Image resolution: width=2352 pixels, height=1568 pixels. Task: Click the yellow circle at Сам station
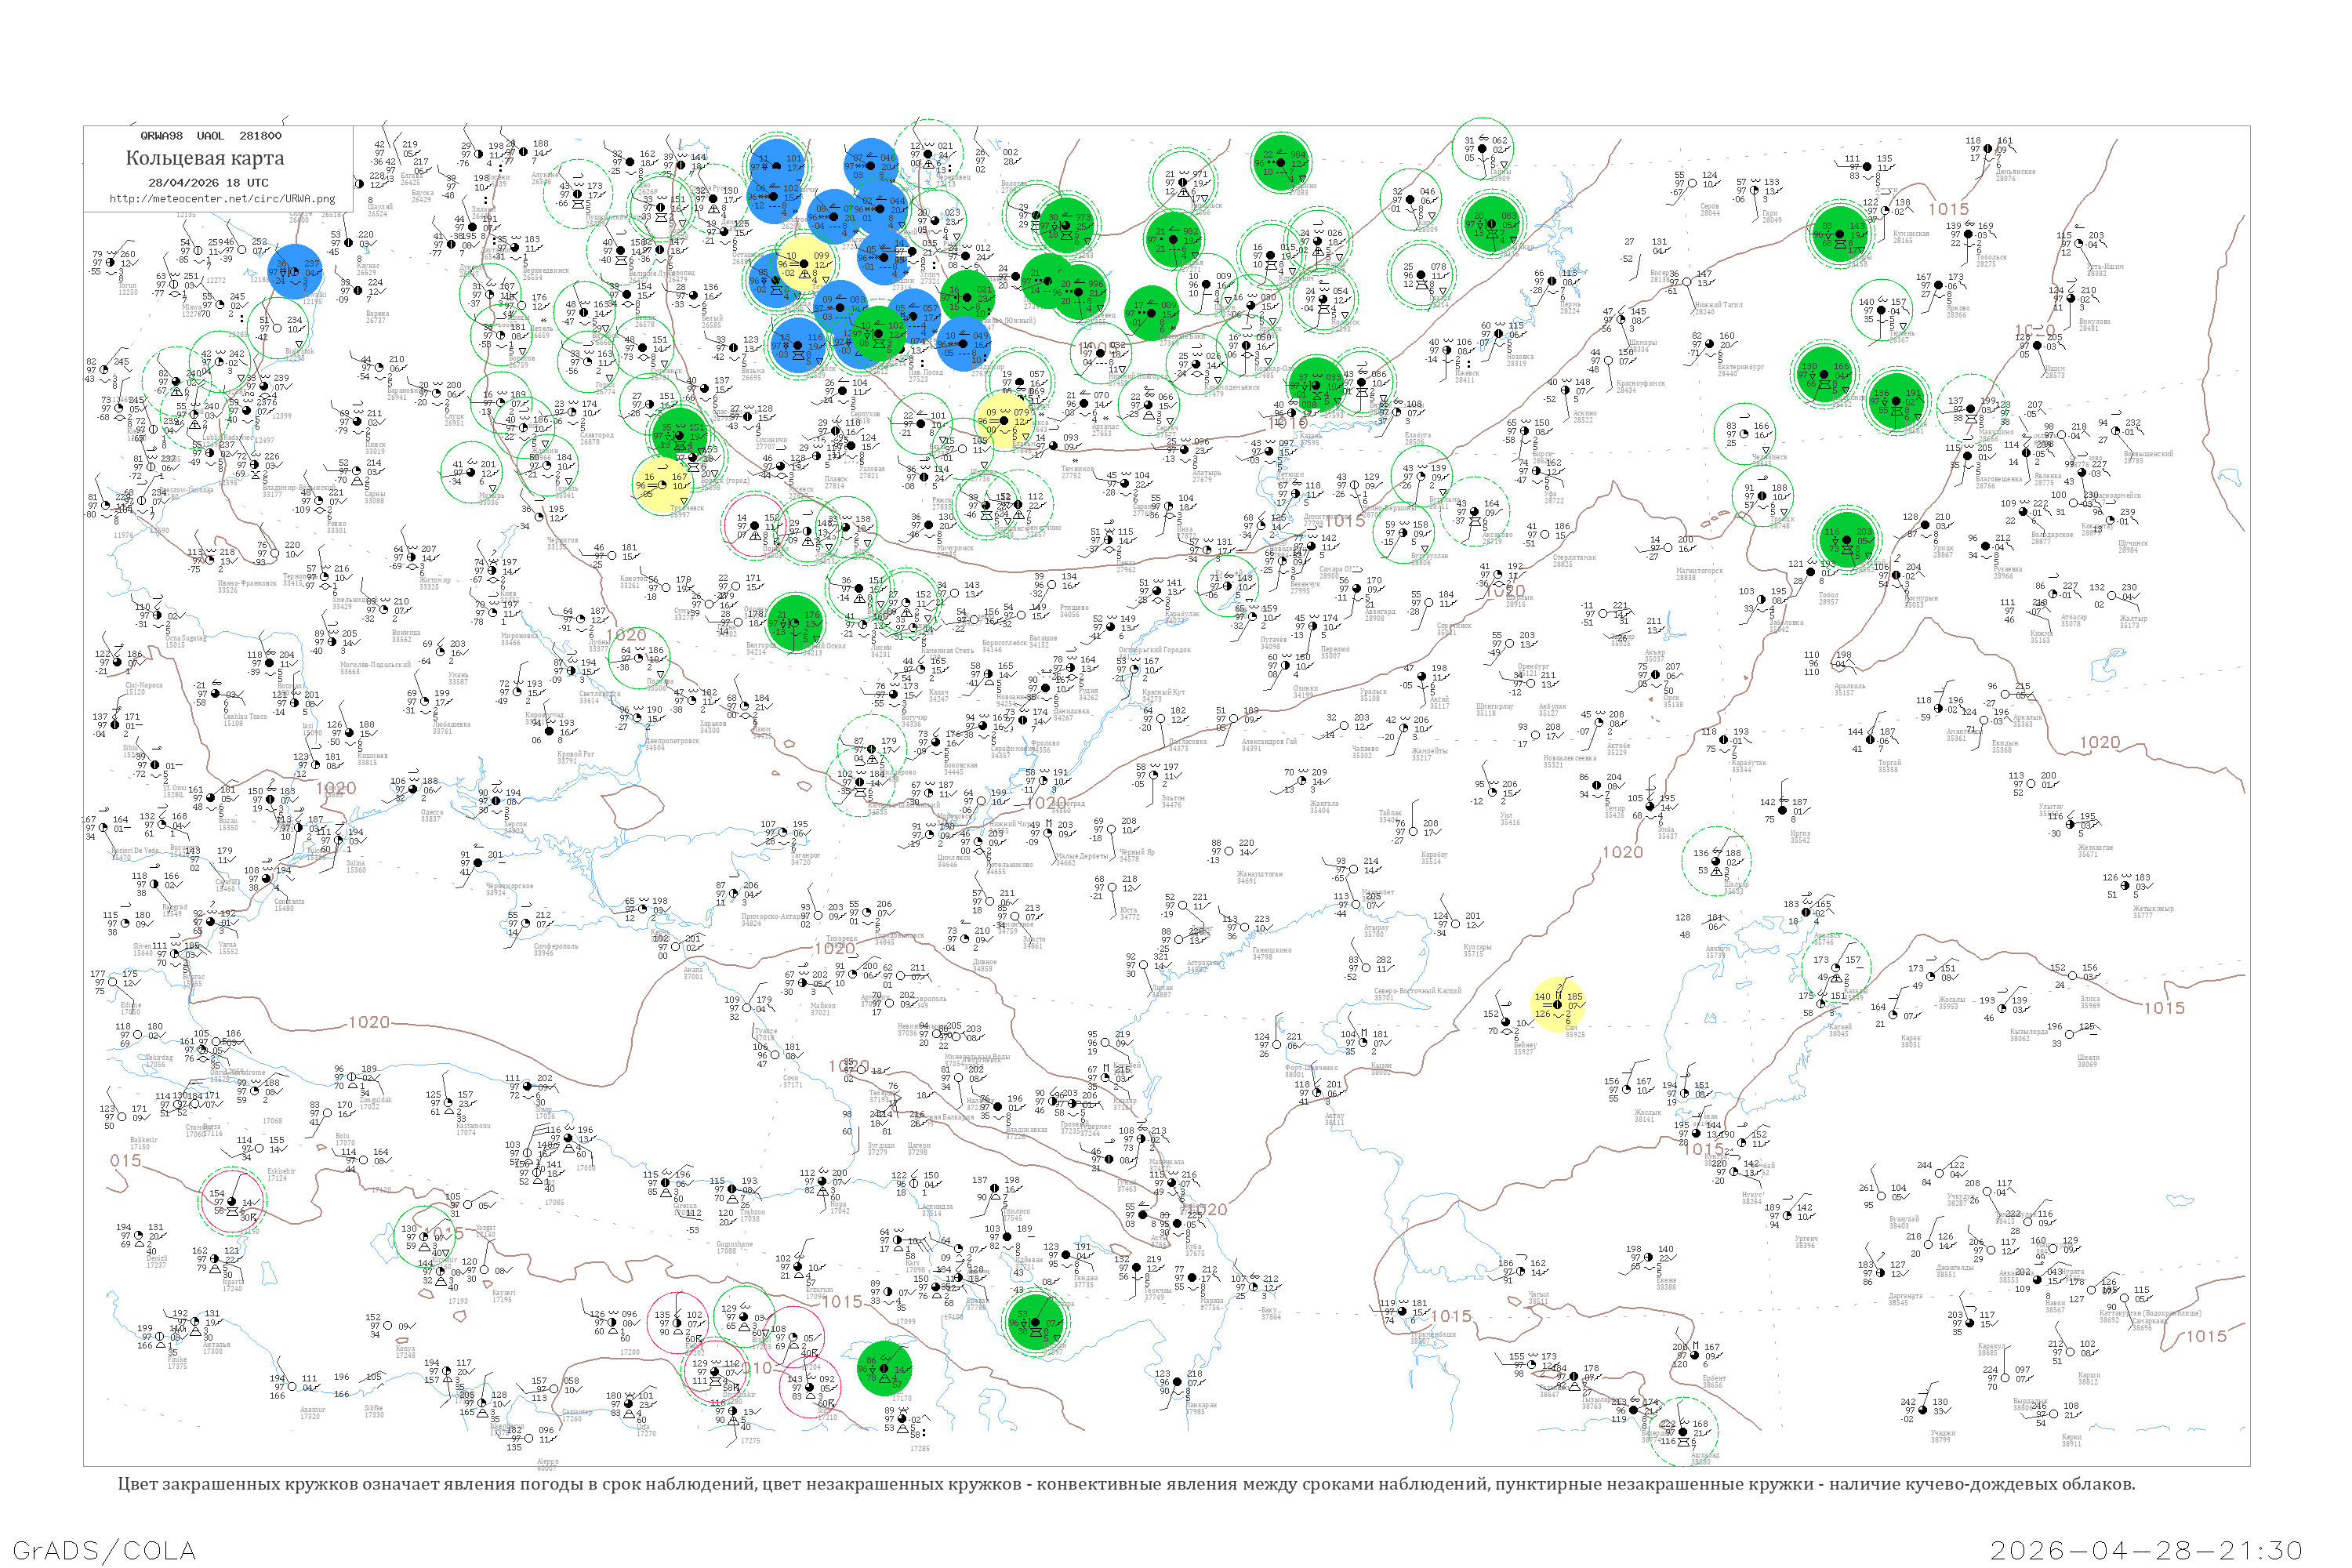[x=1558, y=1005]
